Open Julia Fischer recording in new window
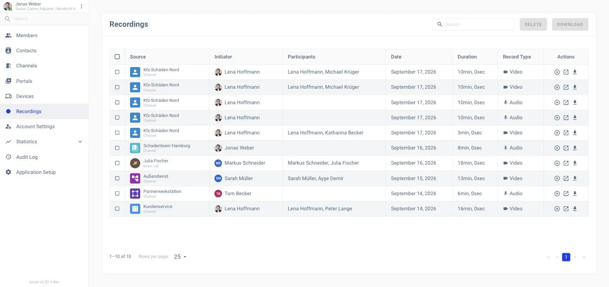 [566, 163]
